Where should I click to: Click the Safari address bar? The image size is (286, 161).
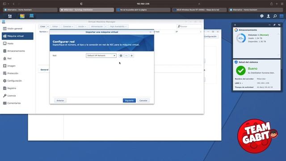pyautogui.click(x=143, y=4)
